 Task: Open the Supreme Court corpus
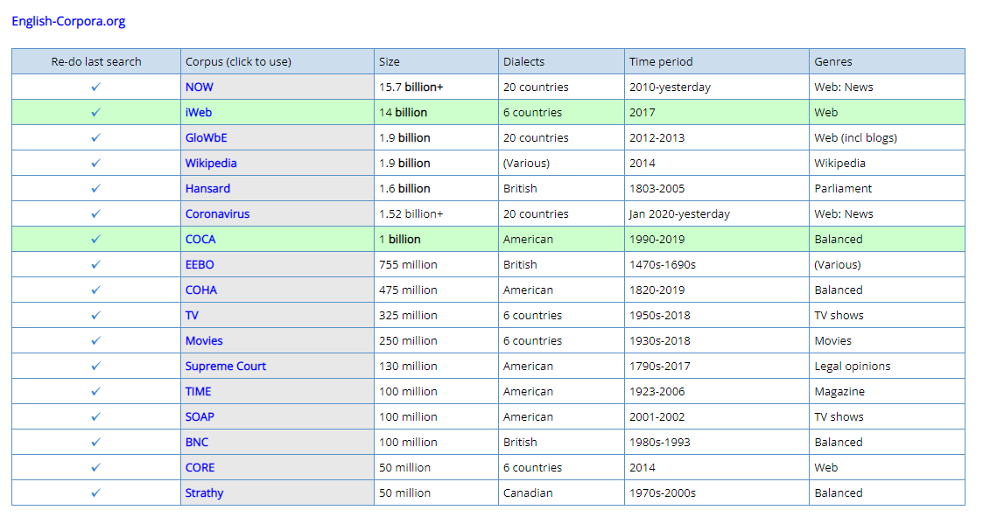click(226, 366)
